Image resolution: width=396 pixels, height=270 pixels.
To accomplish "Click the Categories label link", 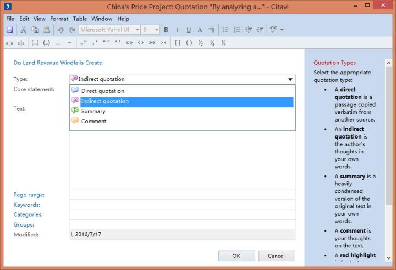I will pyautogui.click(x=28, y=214).
